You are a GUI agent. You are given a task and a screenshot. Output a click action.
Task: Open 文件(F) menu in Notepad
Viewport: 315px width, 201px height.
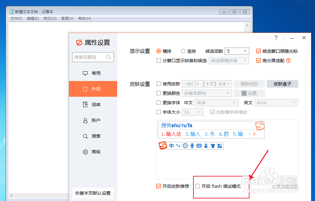[16, 19]
